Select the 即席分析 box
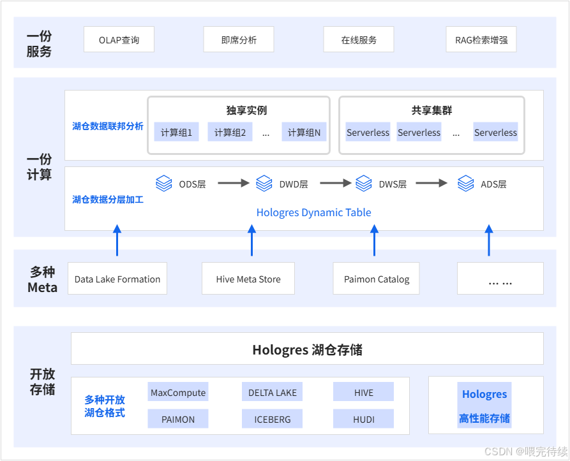Image resolution: width=570 pixels, height=461 pixels. (x=239, y=39)
